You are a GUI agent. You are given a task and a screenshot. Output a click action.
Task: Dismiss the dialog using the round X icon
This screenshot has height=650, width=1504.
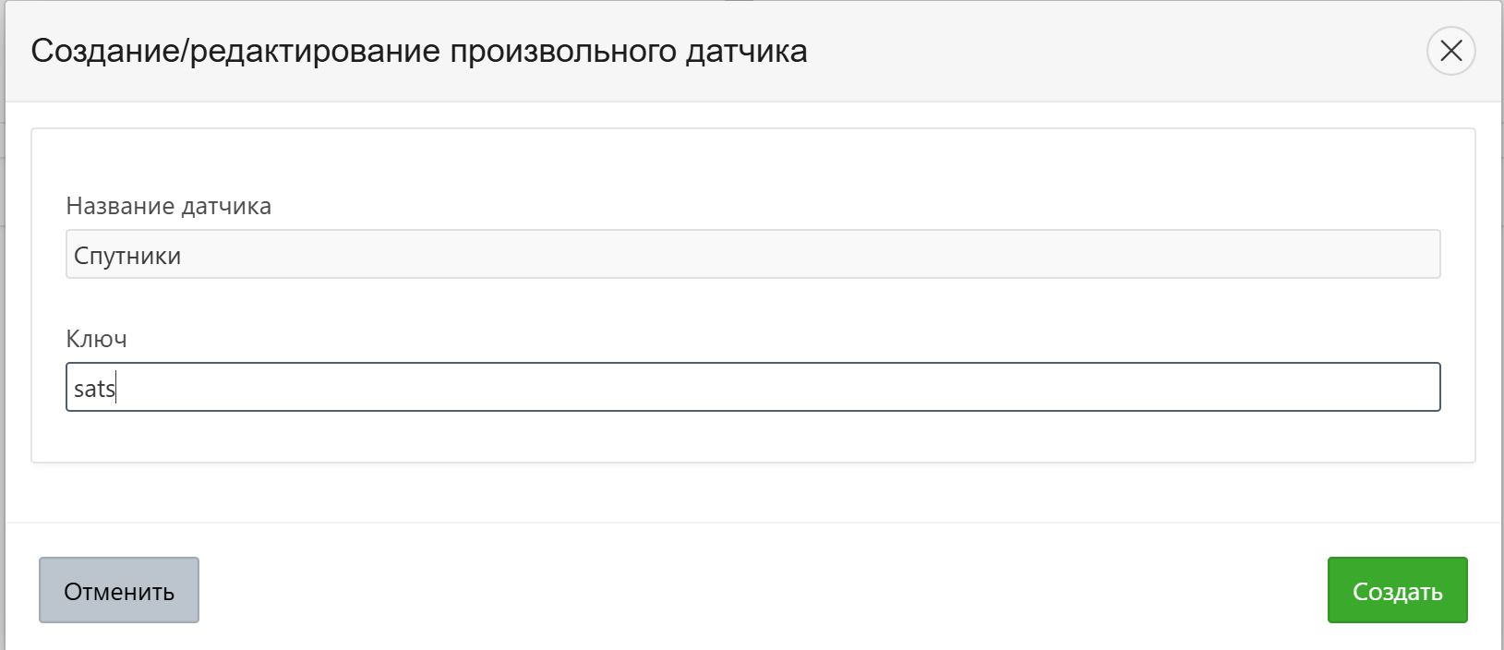pos(1450,51)
